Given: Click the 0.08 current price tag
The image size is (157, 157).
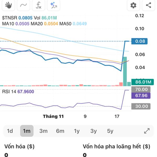Looking at the screenshot, I should pos(140,41).
